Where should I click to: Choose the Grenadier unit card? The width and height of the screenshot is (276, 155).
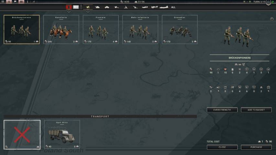tap(180, 29)
